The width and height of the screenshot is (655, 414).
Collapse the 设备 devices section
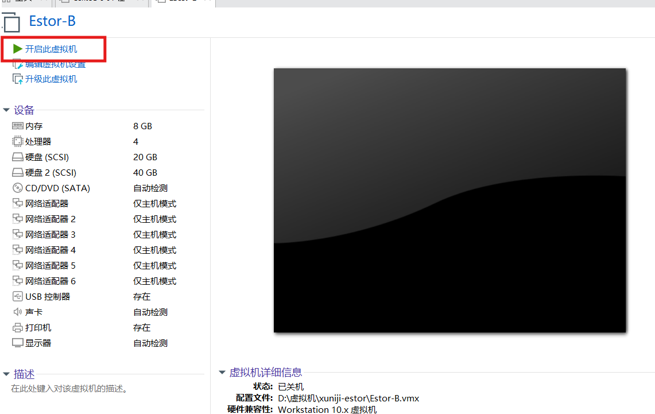pos(6,110)
